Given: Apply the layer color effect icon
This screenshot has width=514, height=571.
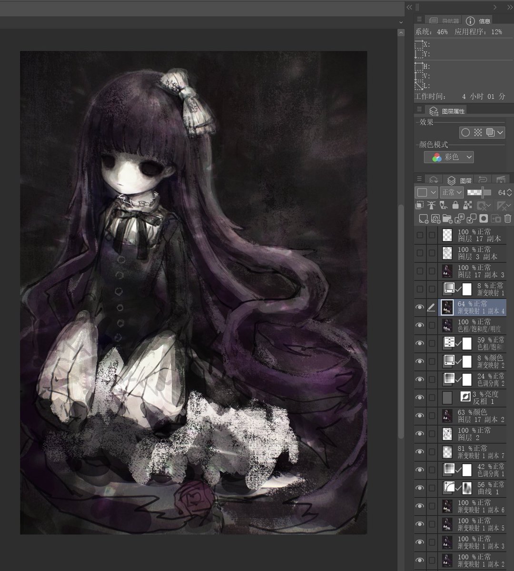Looking at the screenshot, I should coord(490,132).
